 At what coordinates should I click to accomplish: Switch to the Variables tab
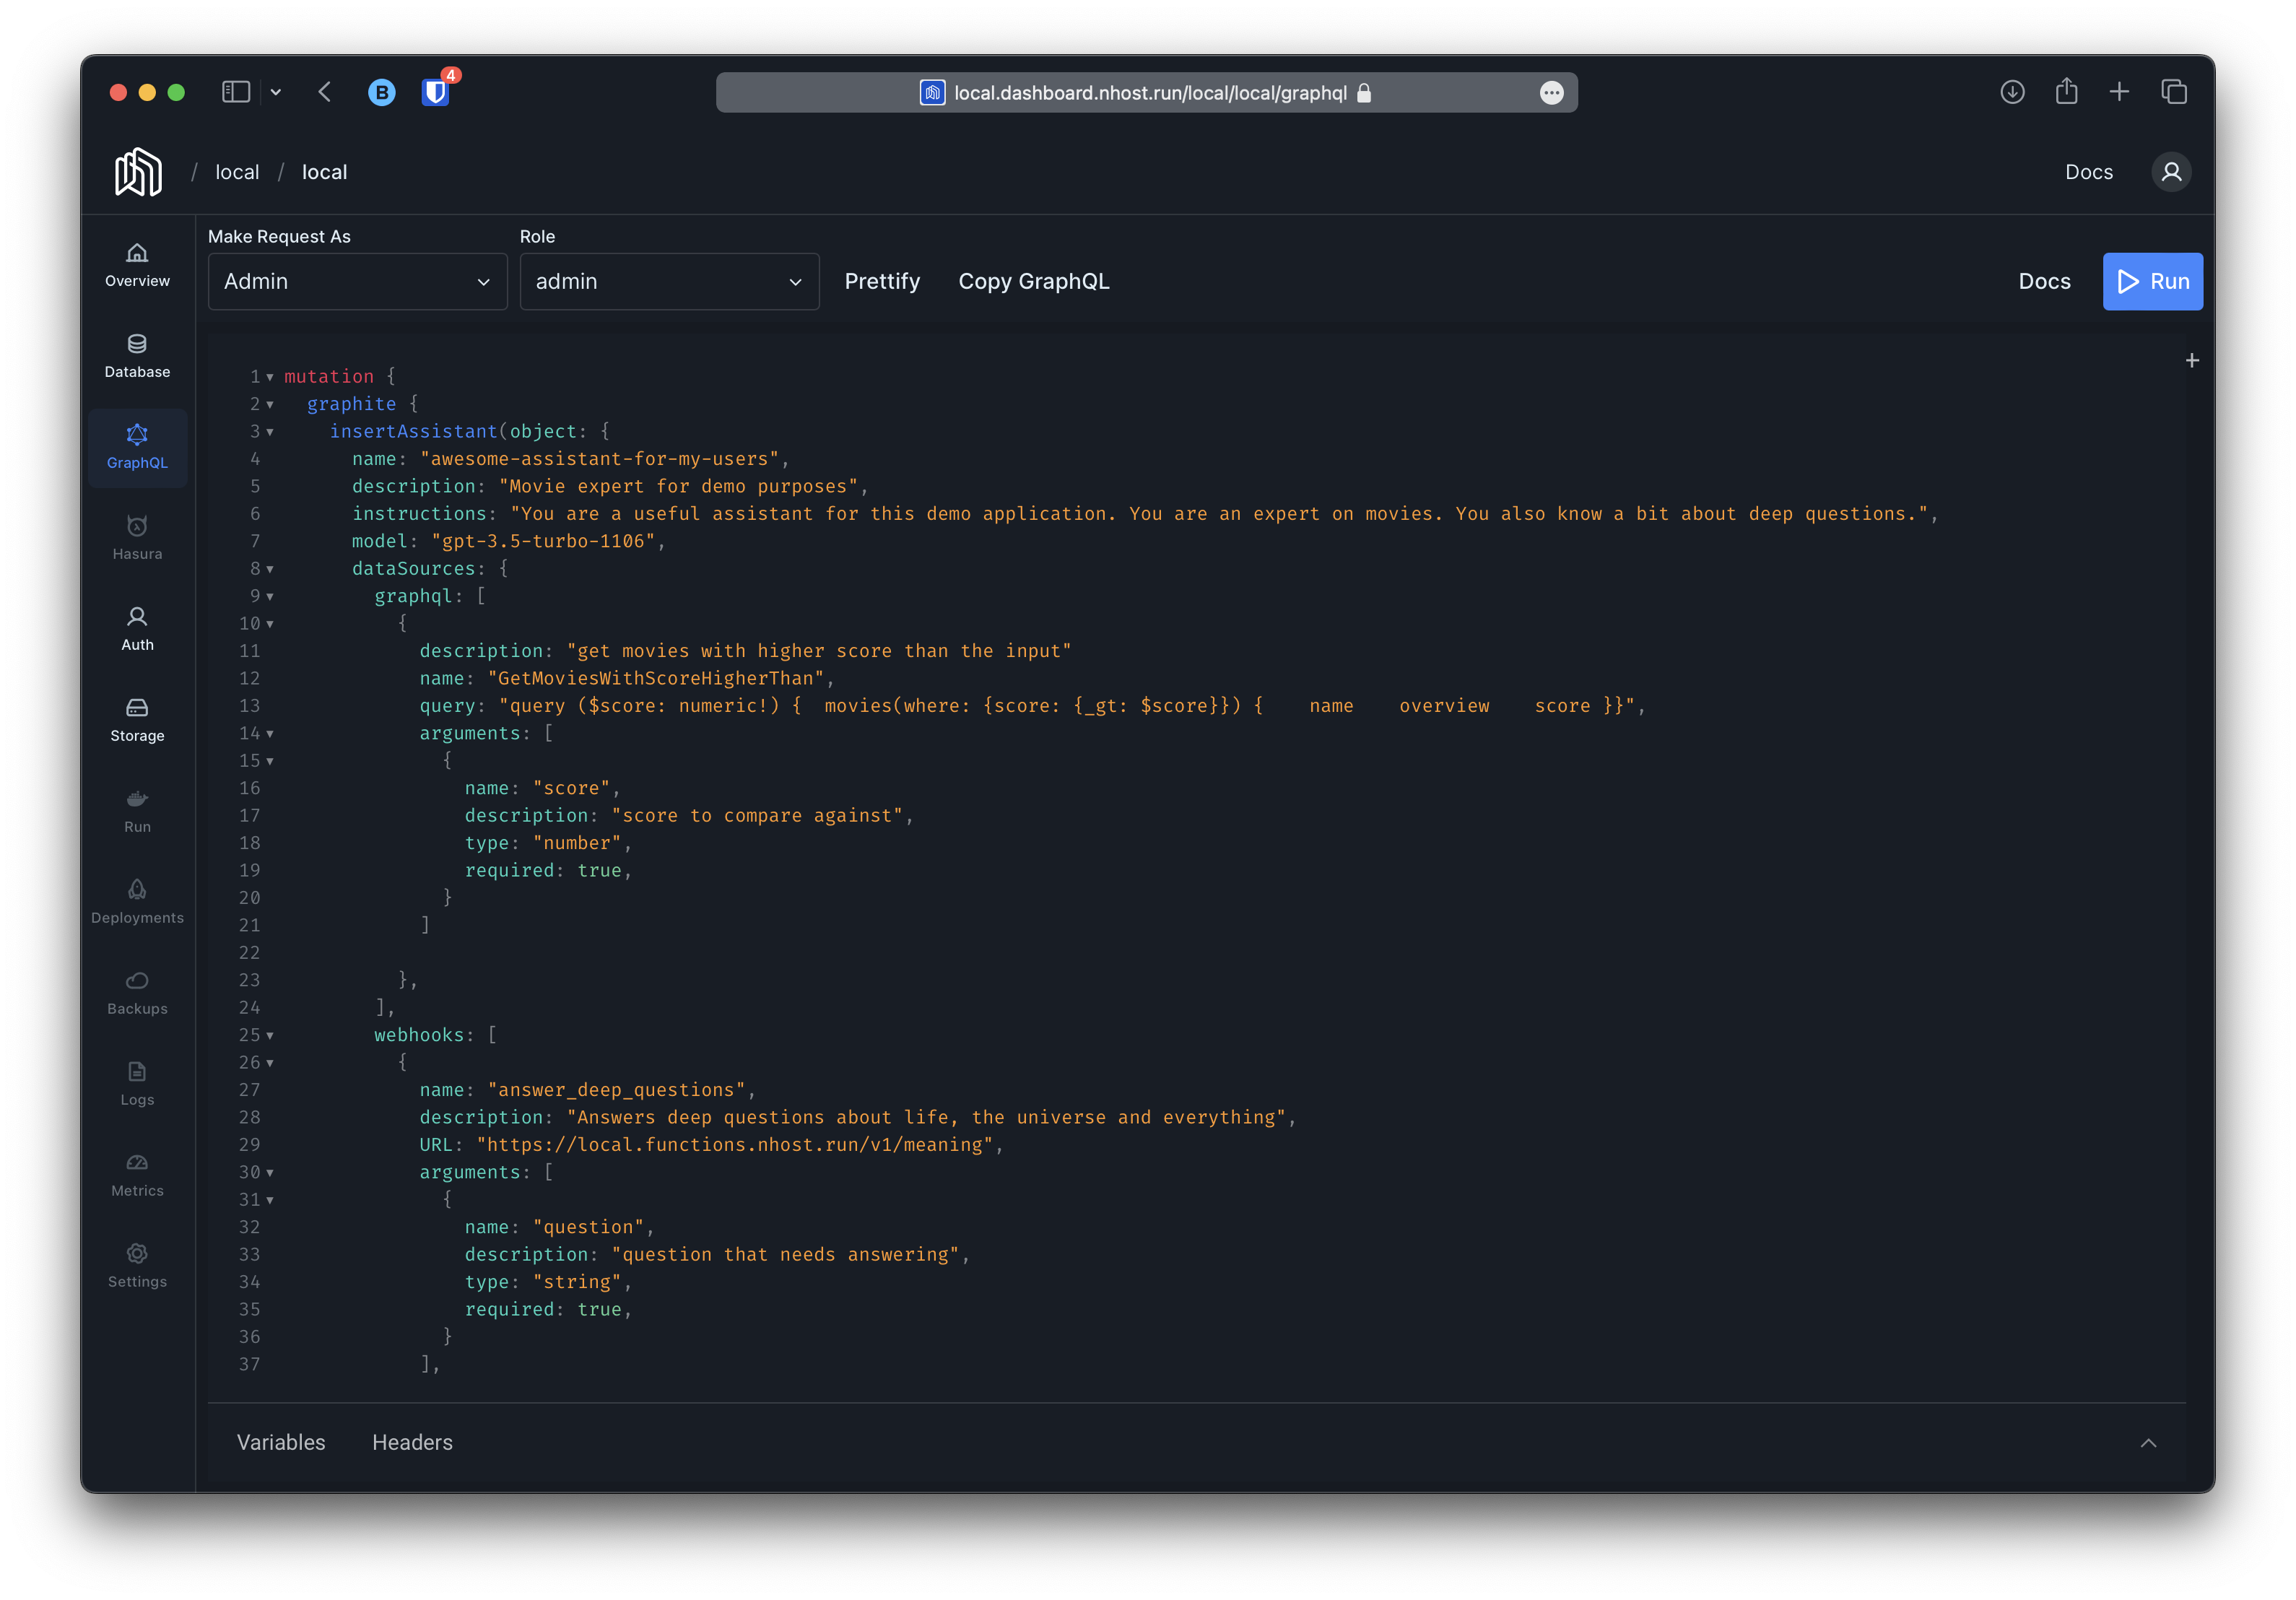coord(281,1442)
